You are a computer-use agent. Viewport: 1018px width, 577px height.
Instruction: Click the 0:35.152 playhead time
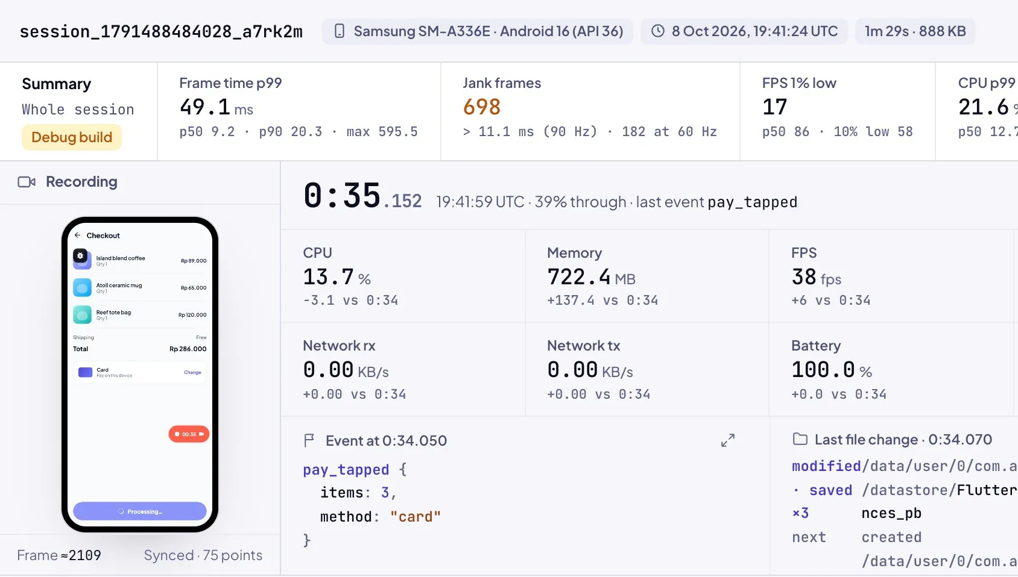[362, 196]
